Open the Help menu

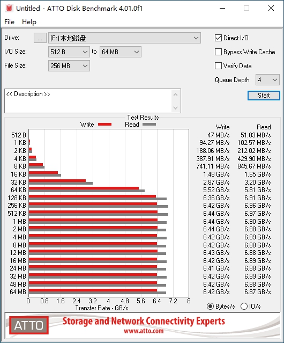(x=29, y=22)
